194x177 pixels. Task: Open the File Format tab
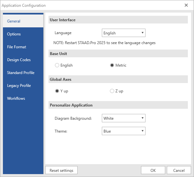[x=23, y=47]
